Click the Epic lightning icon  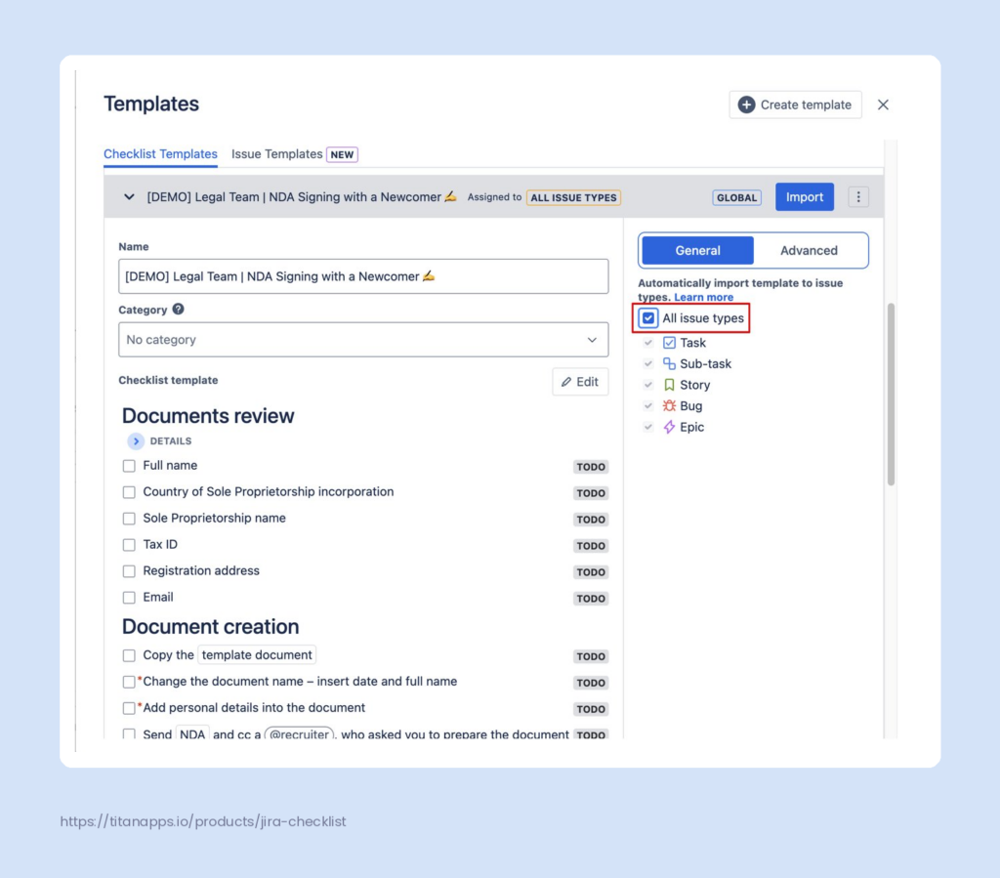click(x=669, y=427)
